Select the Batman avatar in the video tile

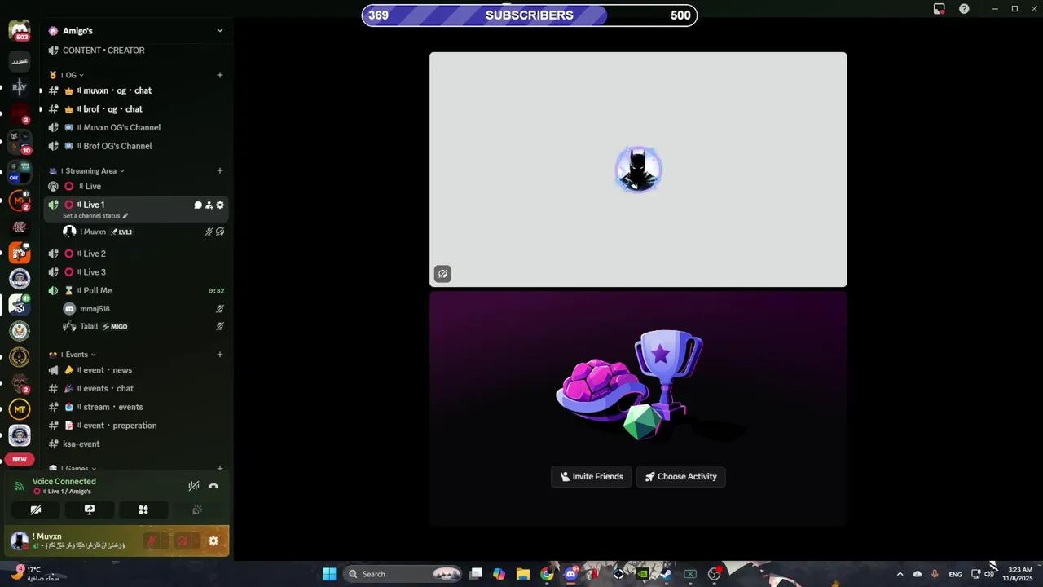tap(638, 170)
